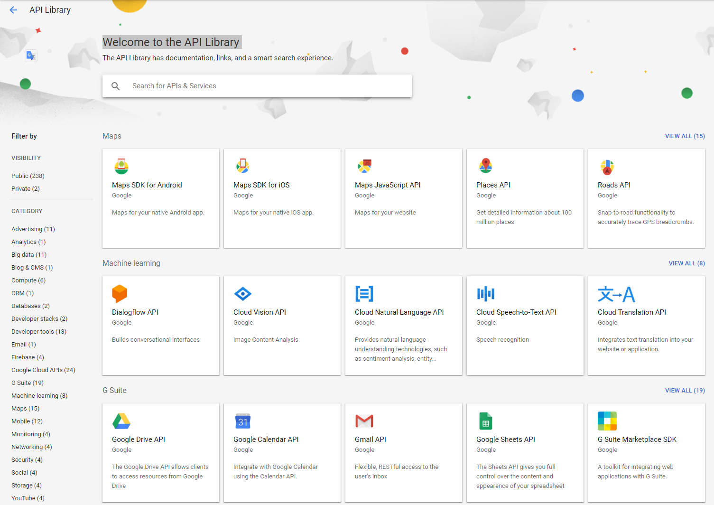
Task: Click the Cloud Vision API diamond icon
Action: coord(243,294)
